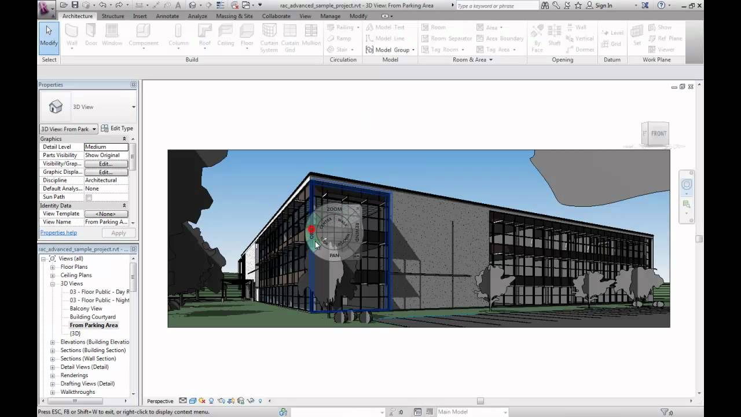Screen dimensions: 741x417
Task: Toggle Sun Path icon in view control bar
Action: tap(202, 401)
